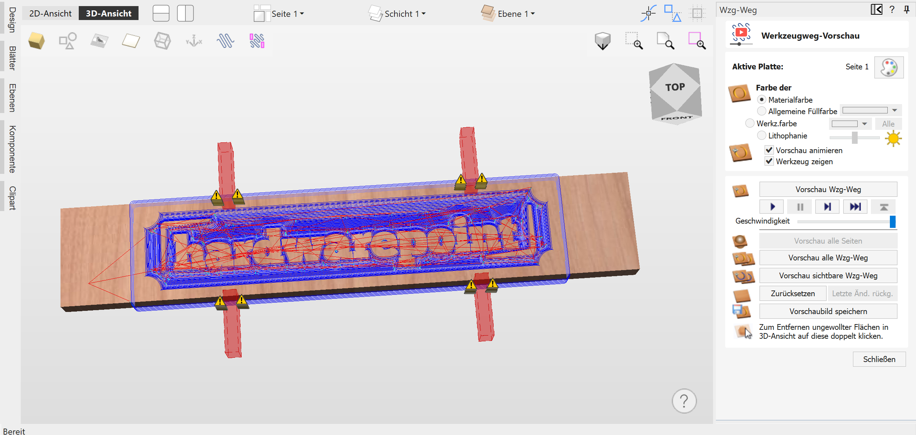
Task: Click the dotted square snap icon
Action: click(697, 13)
